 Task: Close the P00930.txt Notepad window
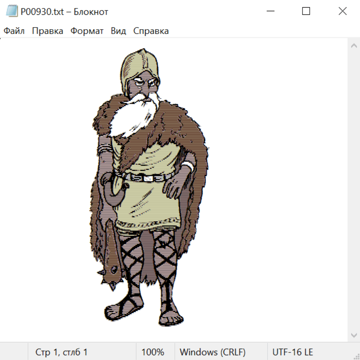pyautogui.click(x=342, y=12)
